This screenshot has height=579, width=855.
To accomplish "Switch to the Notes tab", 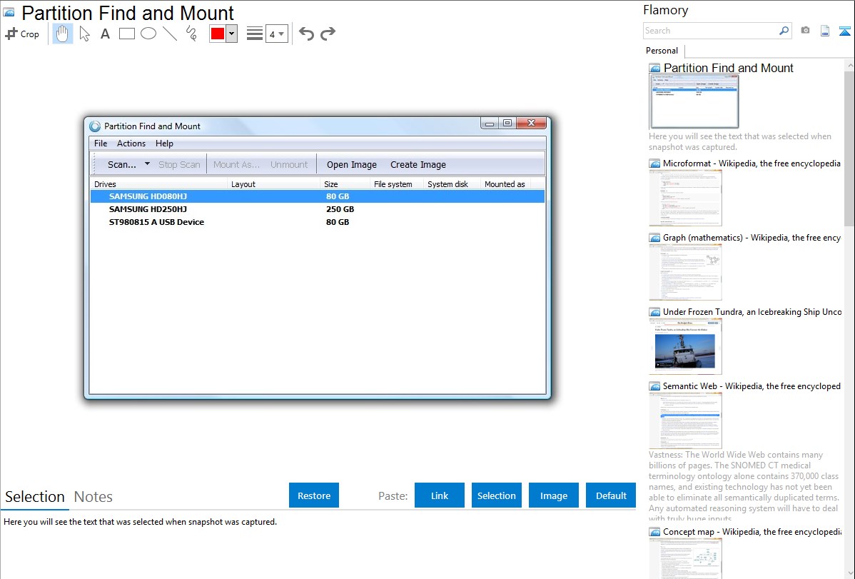I will [x=93, y=497].
